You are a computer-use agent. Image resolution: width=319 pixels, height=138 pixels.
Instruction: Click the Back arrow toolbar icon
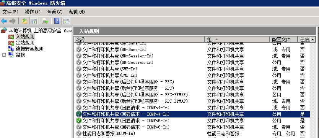pos(4,21)
